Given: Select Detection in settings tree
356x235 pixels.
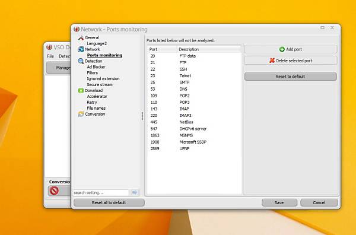Looking at the screenshot, I should tap(94, 61).
